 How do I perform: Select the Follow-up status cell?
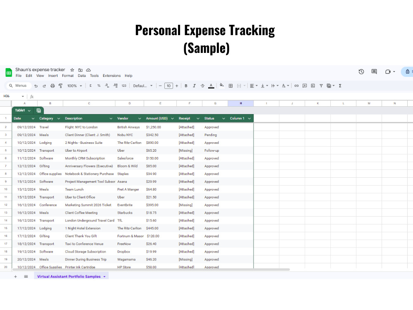pyautogui.click(x=215, y=150)
